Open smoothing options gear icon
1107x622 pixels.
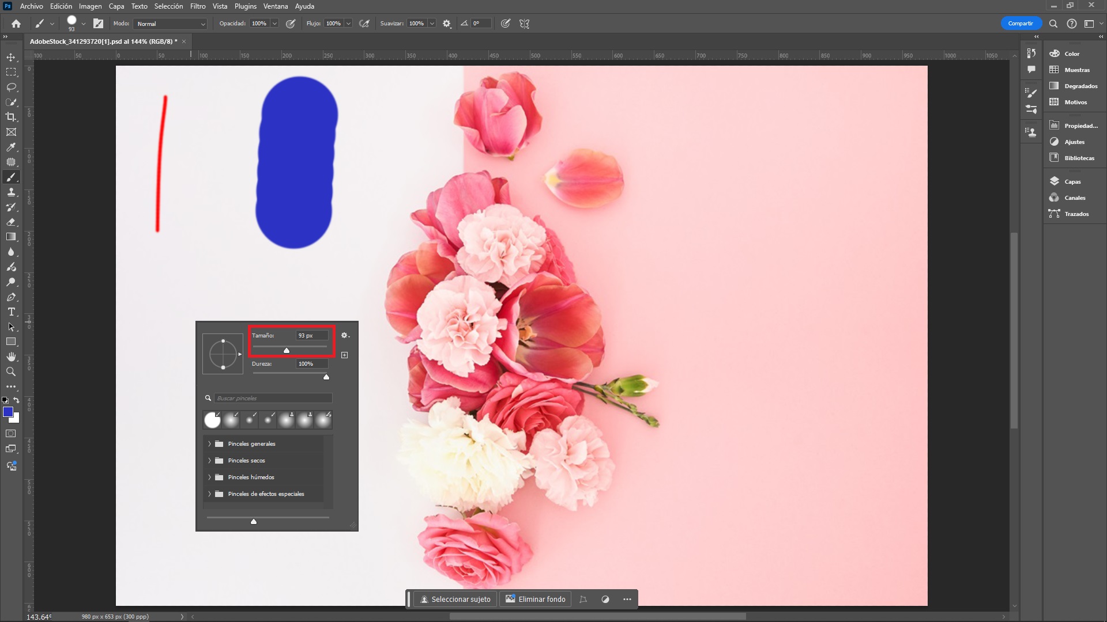pyautogui.click(x=447, y=24)
